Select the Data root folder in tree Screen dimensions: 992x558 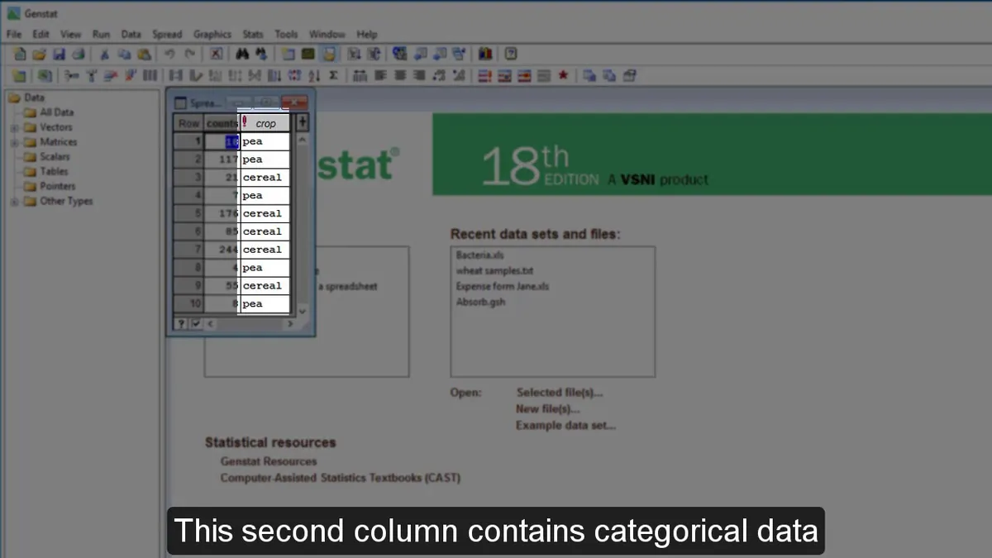click(x=34, y=98)
